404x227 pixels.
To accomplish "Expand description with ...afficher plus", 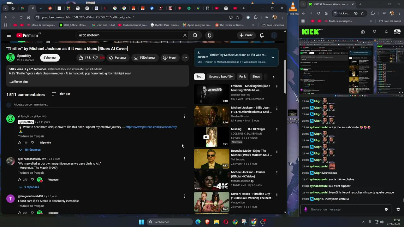I will tap(19, 82).
